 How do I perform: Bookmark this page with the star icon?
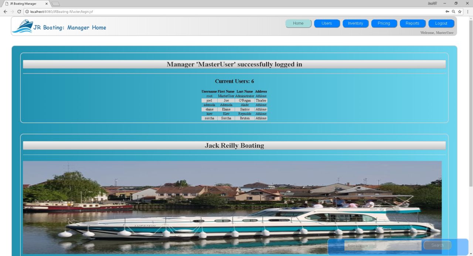point(460,11)
